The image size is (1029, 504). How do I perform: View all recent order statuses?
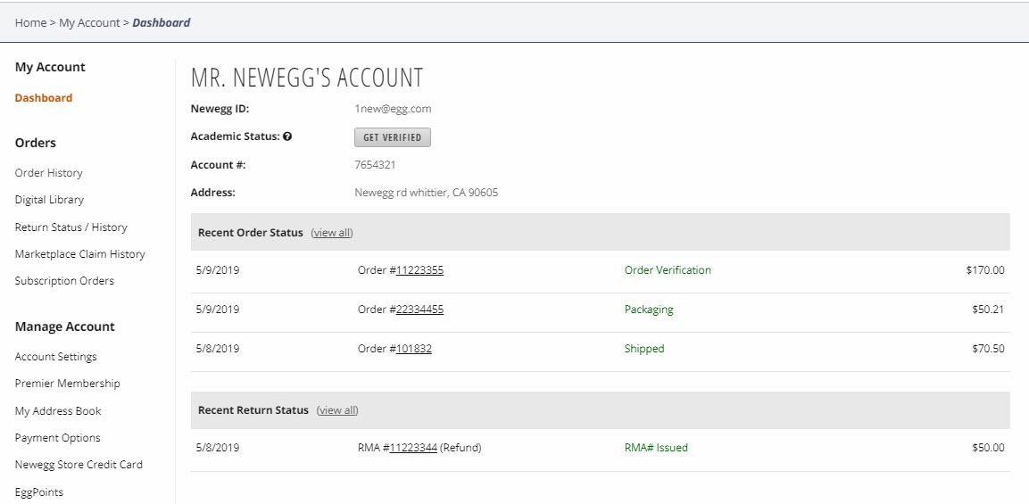[332, 232]
